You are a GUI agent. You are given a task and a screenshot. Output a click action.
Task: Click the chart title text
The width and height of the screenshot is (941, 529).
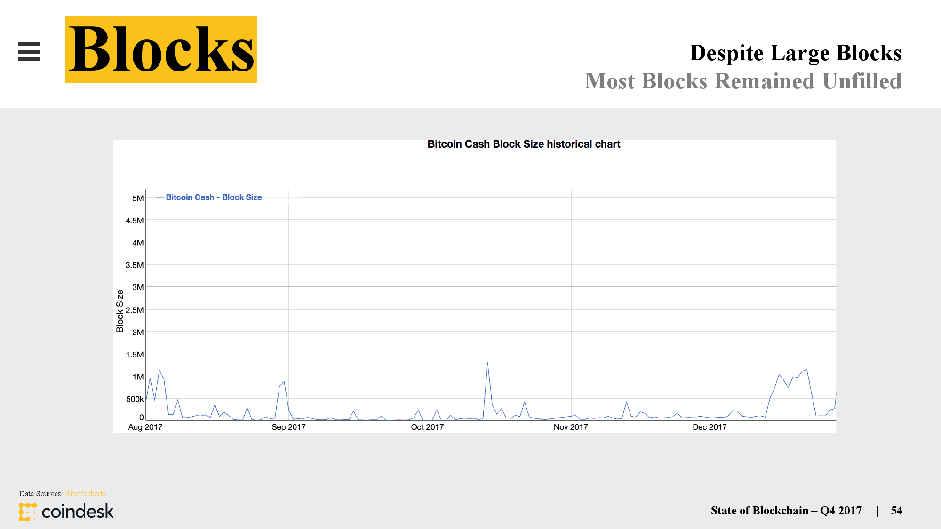coord(523,144)
